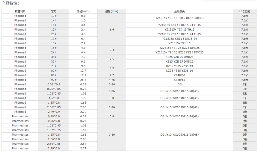Viewport: 258px width, 156px height.
Task: Click the 92# tube number cell
Action: pos(54,80)
